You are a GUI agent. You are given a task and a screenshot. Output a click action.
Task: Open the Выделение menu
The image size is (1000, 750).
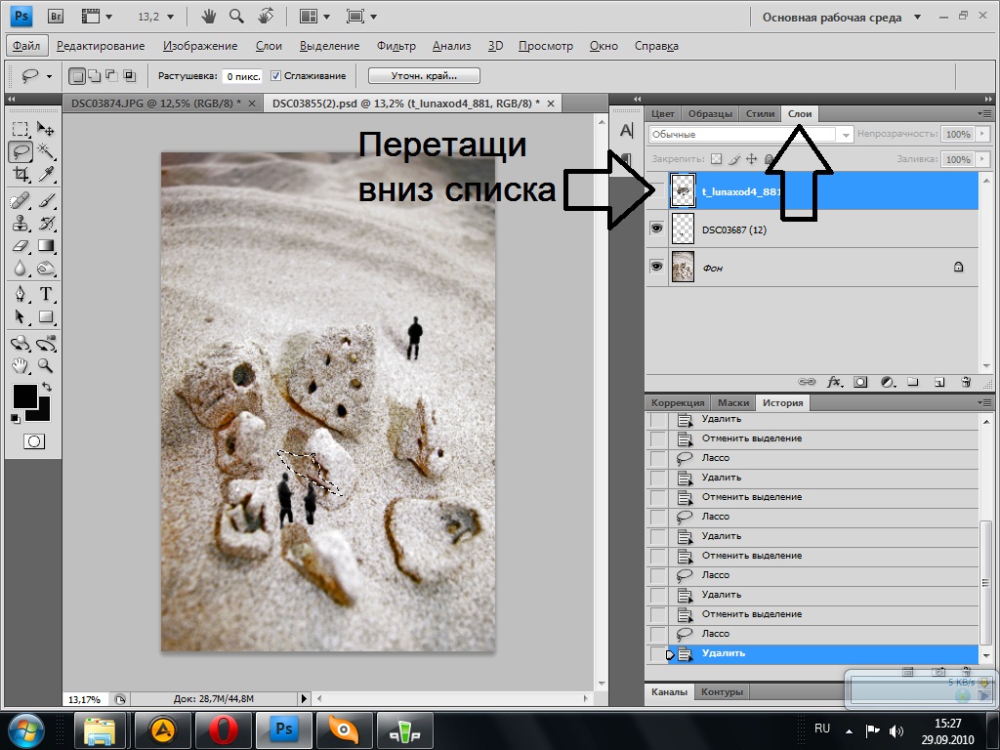point(329,46)
